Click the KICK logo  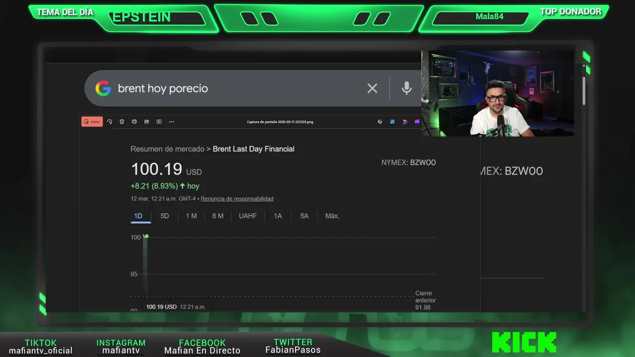point(524,343)
